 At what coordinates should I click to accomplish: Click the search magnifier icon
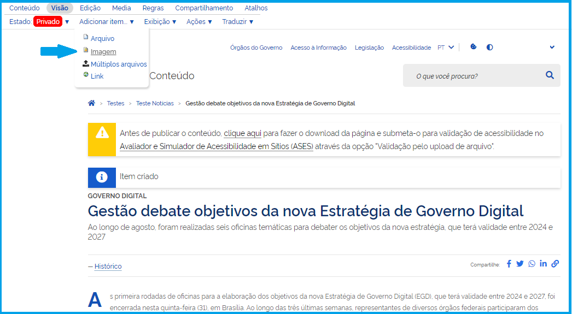[x=550, y=75]
